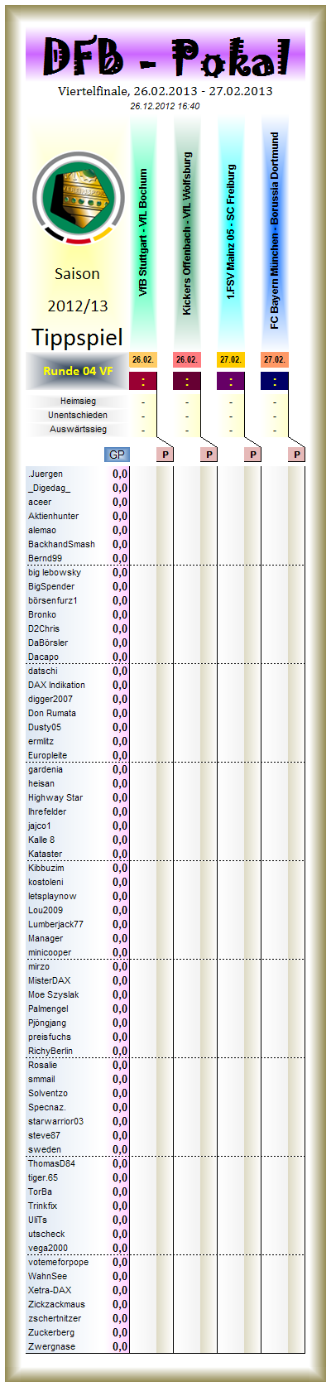Select player Lumberjack77

(x=55, y=924)
